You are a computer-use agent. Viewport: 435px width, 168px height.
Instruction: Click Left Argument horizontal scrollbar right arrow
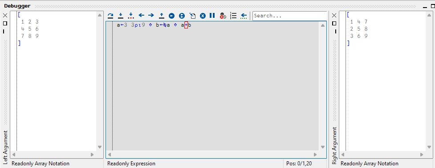tap(92, 155)
